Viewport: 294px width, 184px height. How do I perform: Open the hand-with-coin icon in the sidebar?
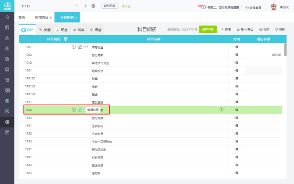(x=7, y=101)
